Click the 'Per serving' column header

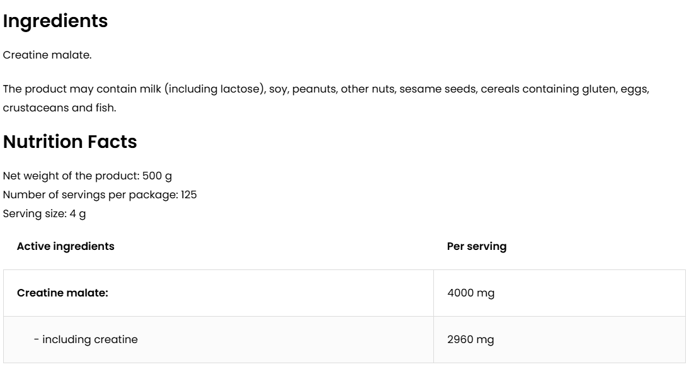(476, 246)
